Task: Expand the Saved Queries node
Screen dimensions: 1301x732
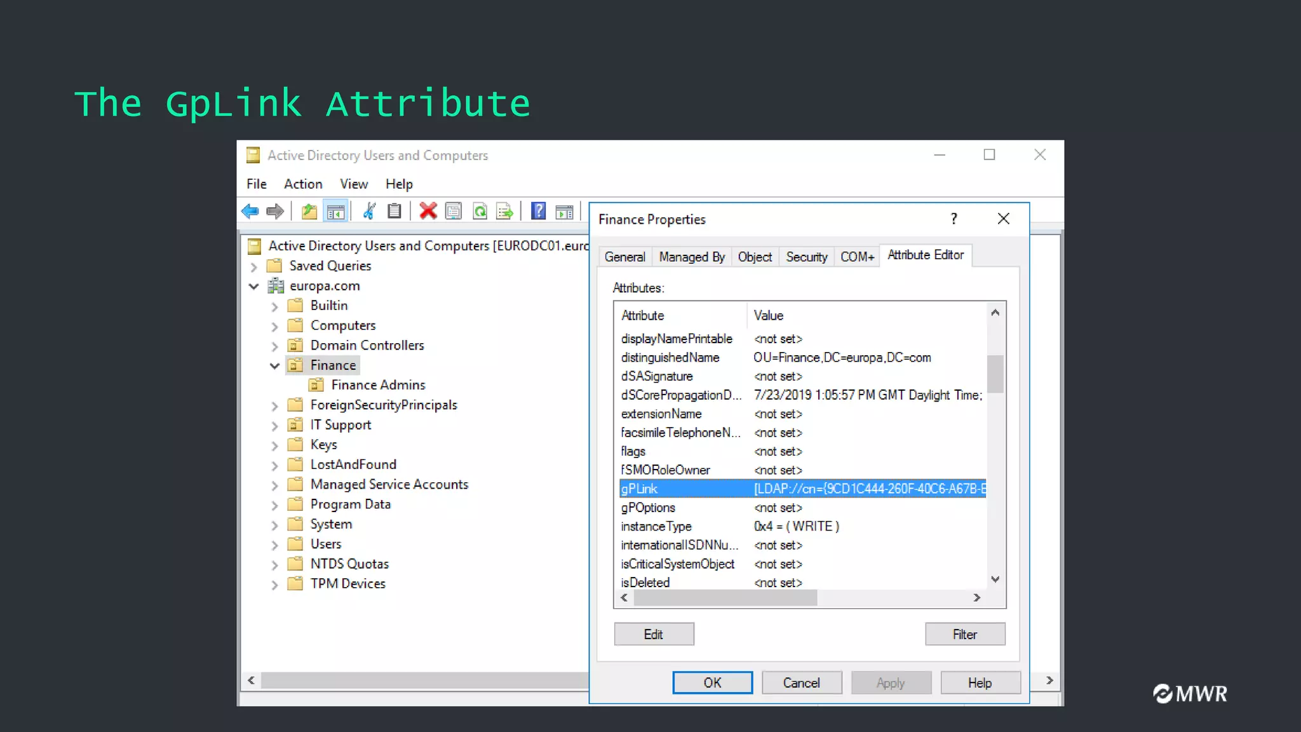Action: click(x=253, y=267)
